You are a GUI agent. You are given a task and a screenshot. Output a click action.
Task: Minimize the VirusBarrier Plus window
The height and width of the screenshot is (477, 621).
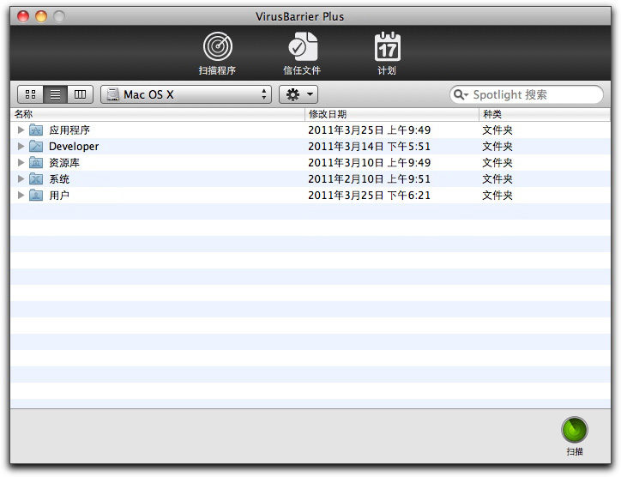click(x=41, y=16)
